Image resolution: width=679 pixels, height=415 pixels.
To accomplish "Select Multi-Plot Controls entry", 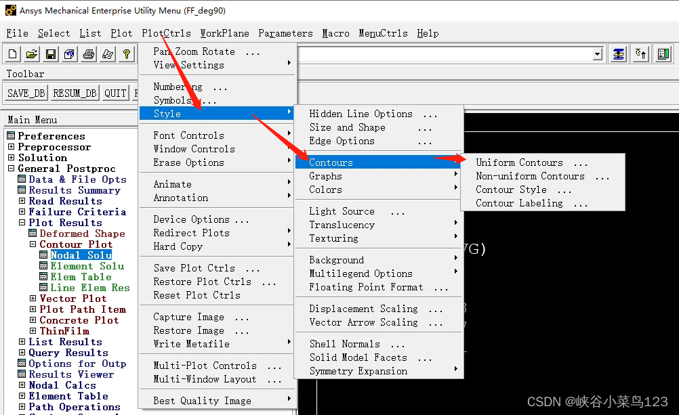I will (218, 366).
